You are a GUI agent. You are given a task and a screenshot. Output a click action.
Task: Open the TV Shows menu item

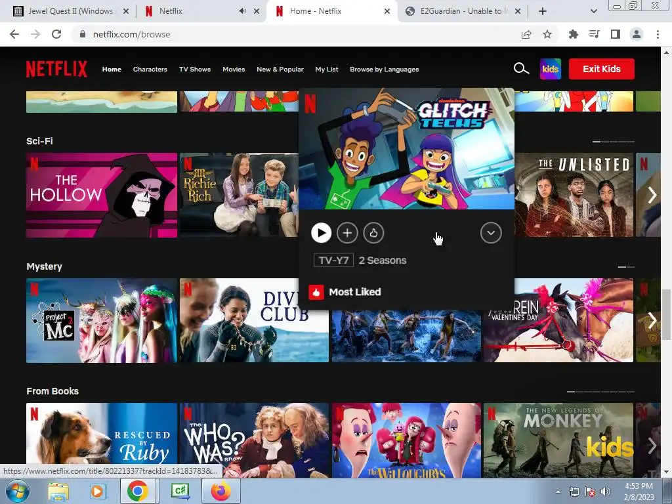pyautogui.click(x=195, y=70)
